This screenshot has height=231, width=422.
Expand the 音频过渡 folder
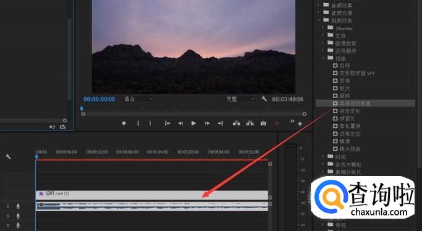click(x=319, y=12)
